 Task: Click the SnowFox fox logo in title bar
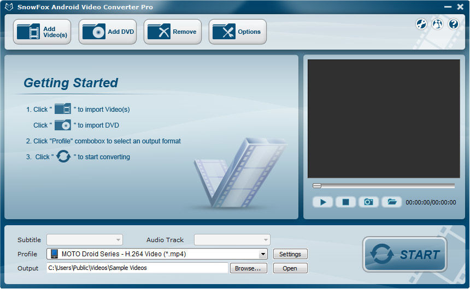(9, 7)
